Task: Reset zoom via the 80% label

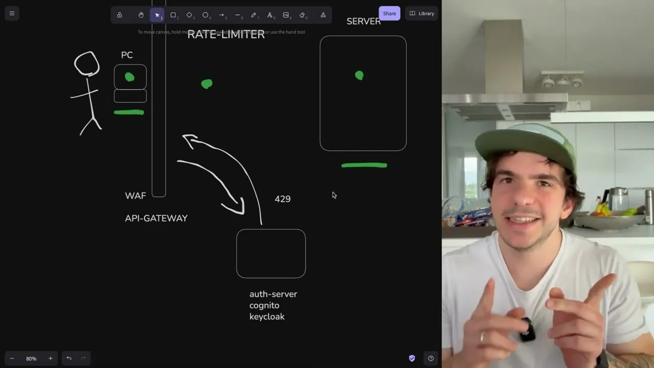Action: [31, 358]
